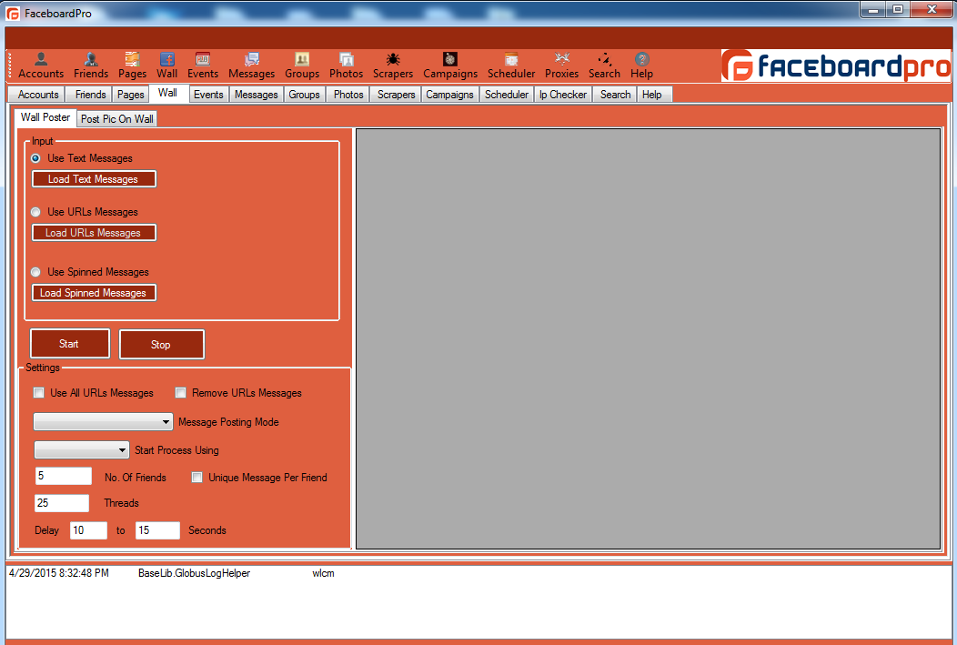Click the FaceboardPro title bar app icon
Screen dimensions: 957x645
point(13,14)
